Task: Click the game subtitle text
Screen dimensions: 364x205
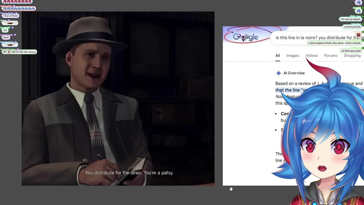Action: (129, 173)
